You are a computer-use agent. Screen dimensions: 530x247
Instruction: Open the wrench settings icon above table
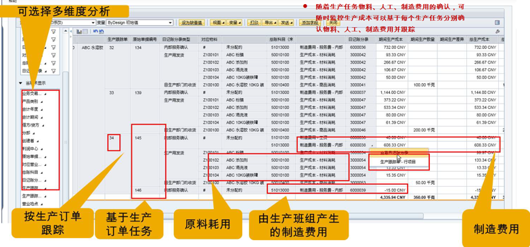pyautogui.click(x=497, y=31)
